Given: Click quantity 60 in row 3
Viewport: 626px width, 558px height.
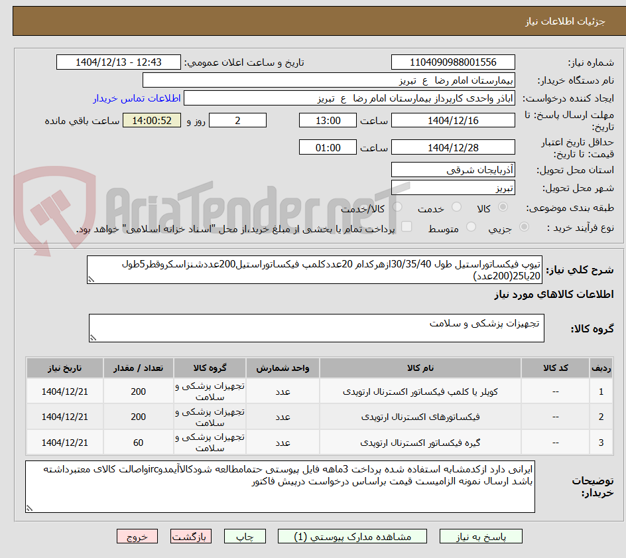Looking at the screenshot, I should tap(138, 443).
